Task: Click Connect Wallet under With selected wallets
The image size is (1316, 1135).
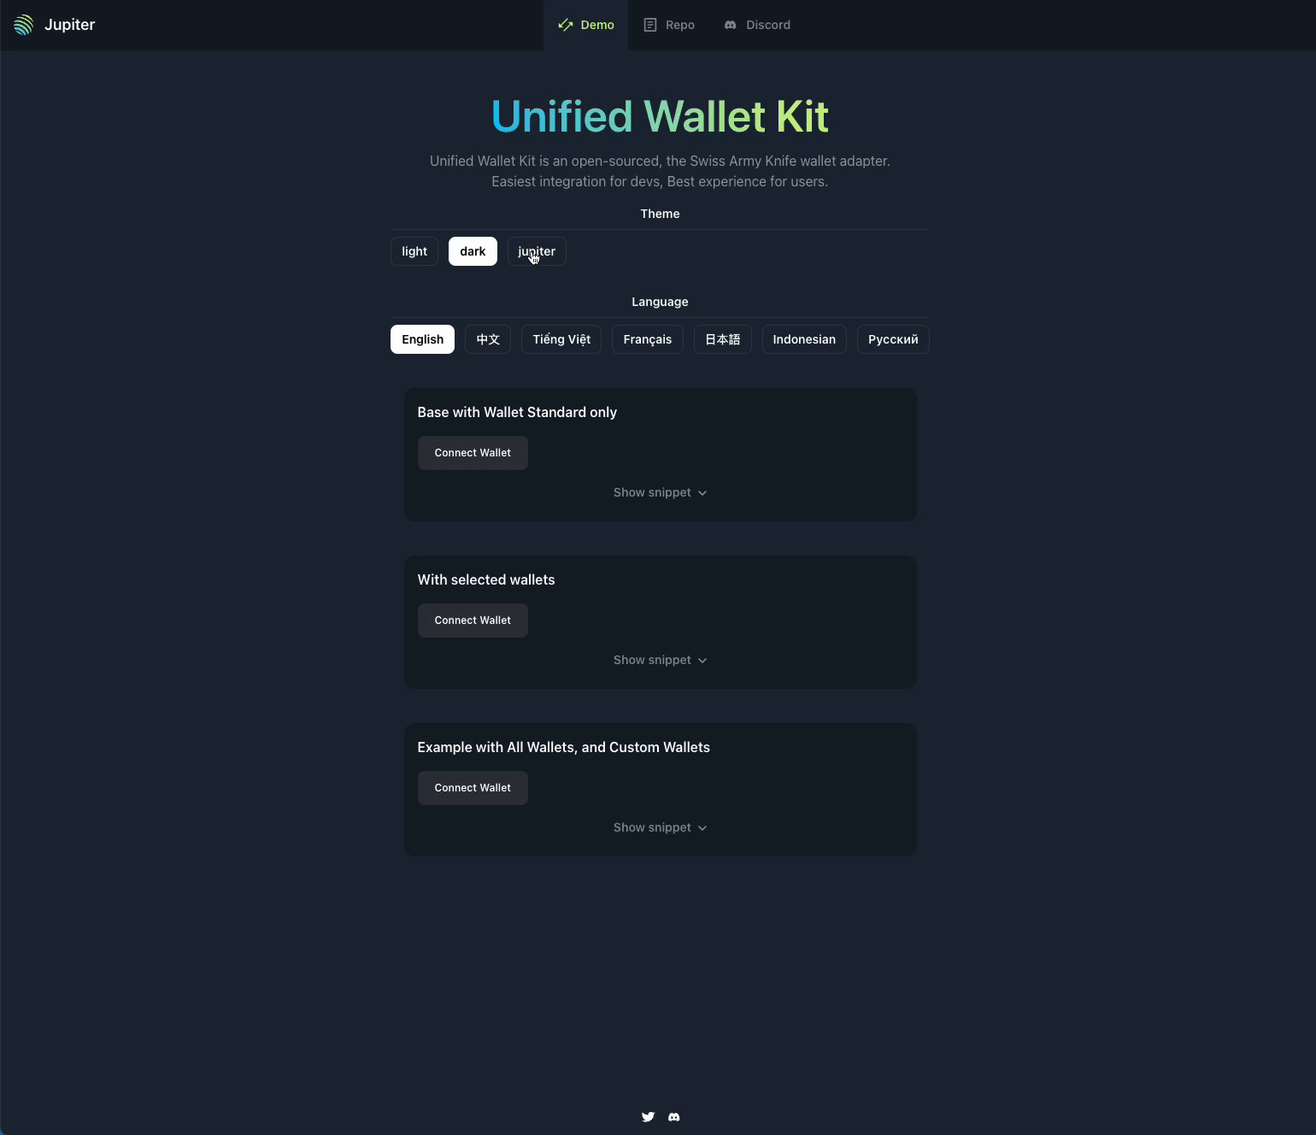Action: tap(473, 620)
